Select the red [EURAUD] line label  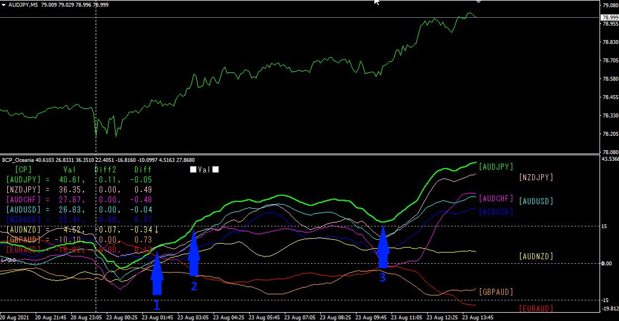click(x=536, y=308)
